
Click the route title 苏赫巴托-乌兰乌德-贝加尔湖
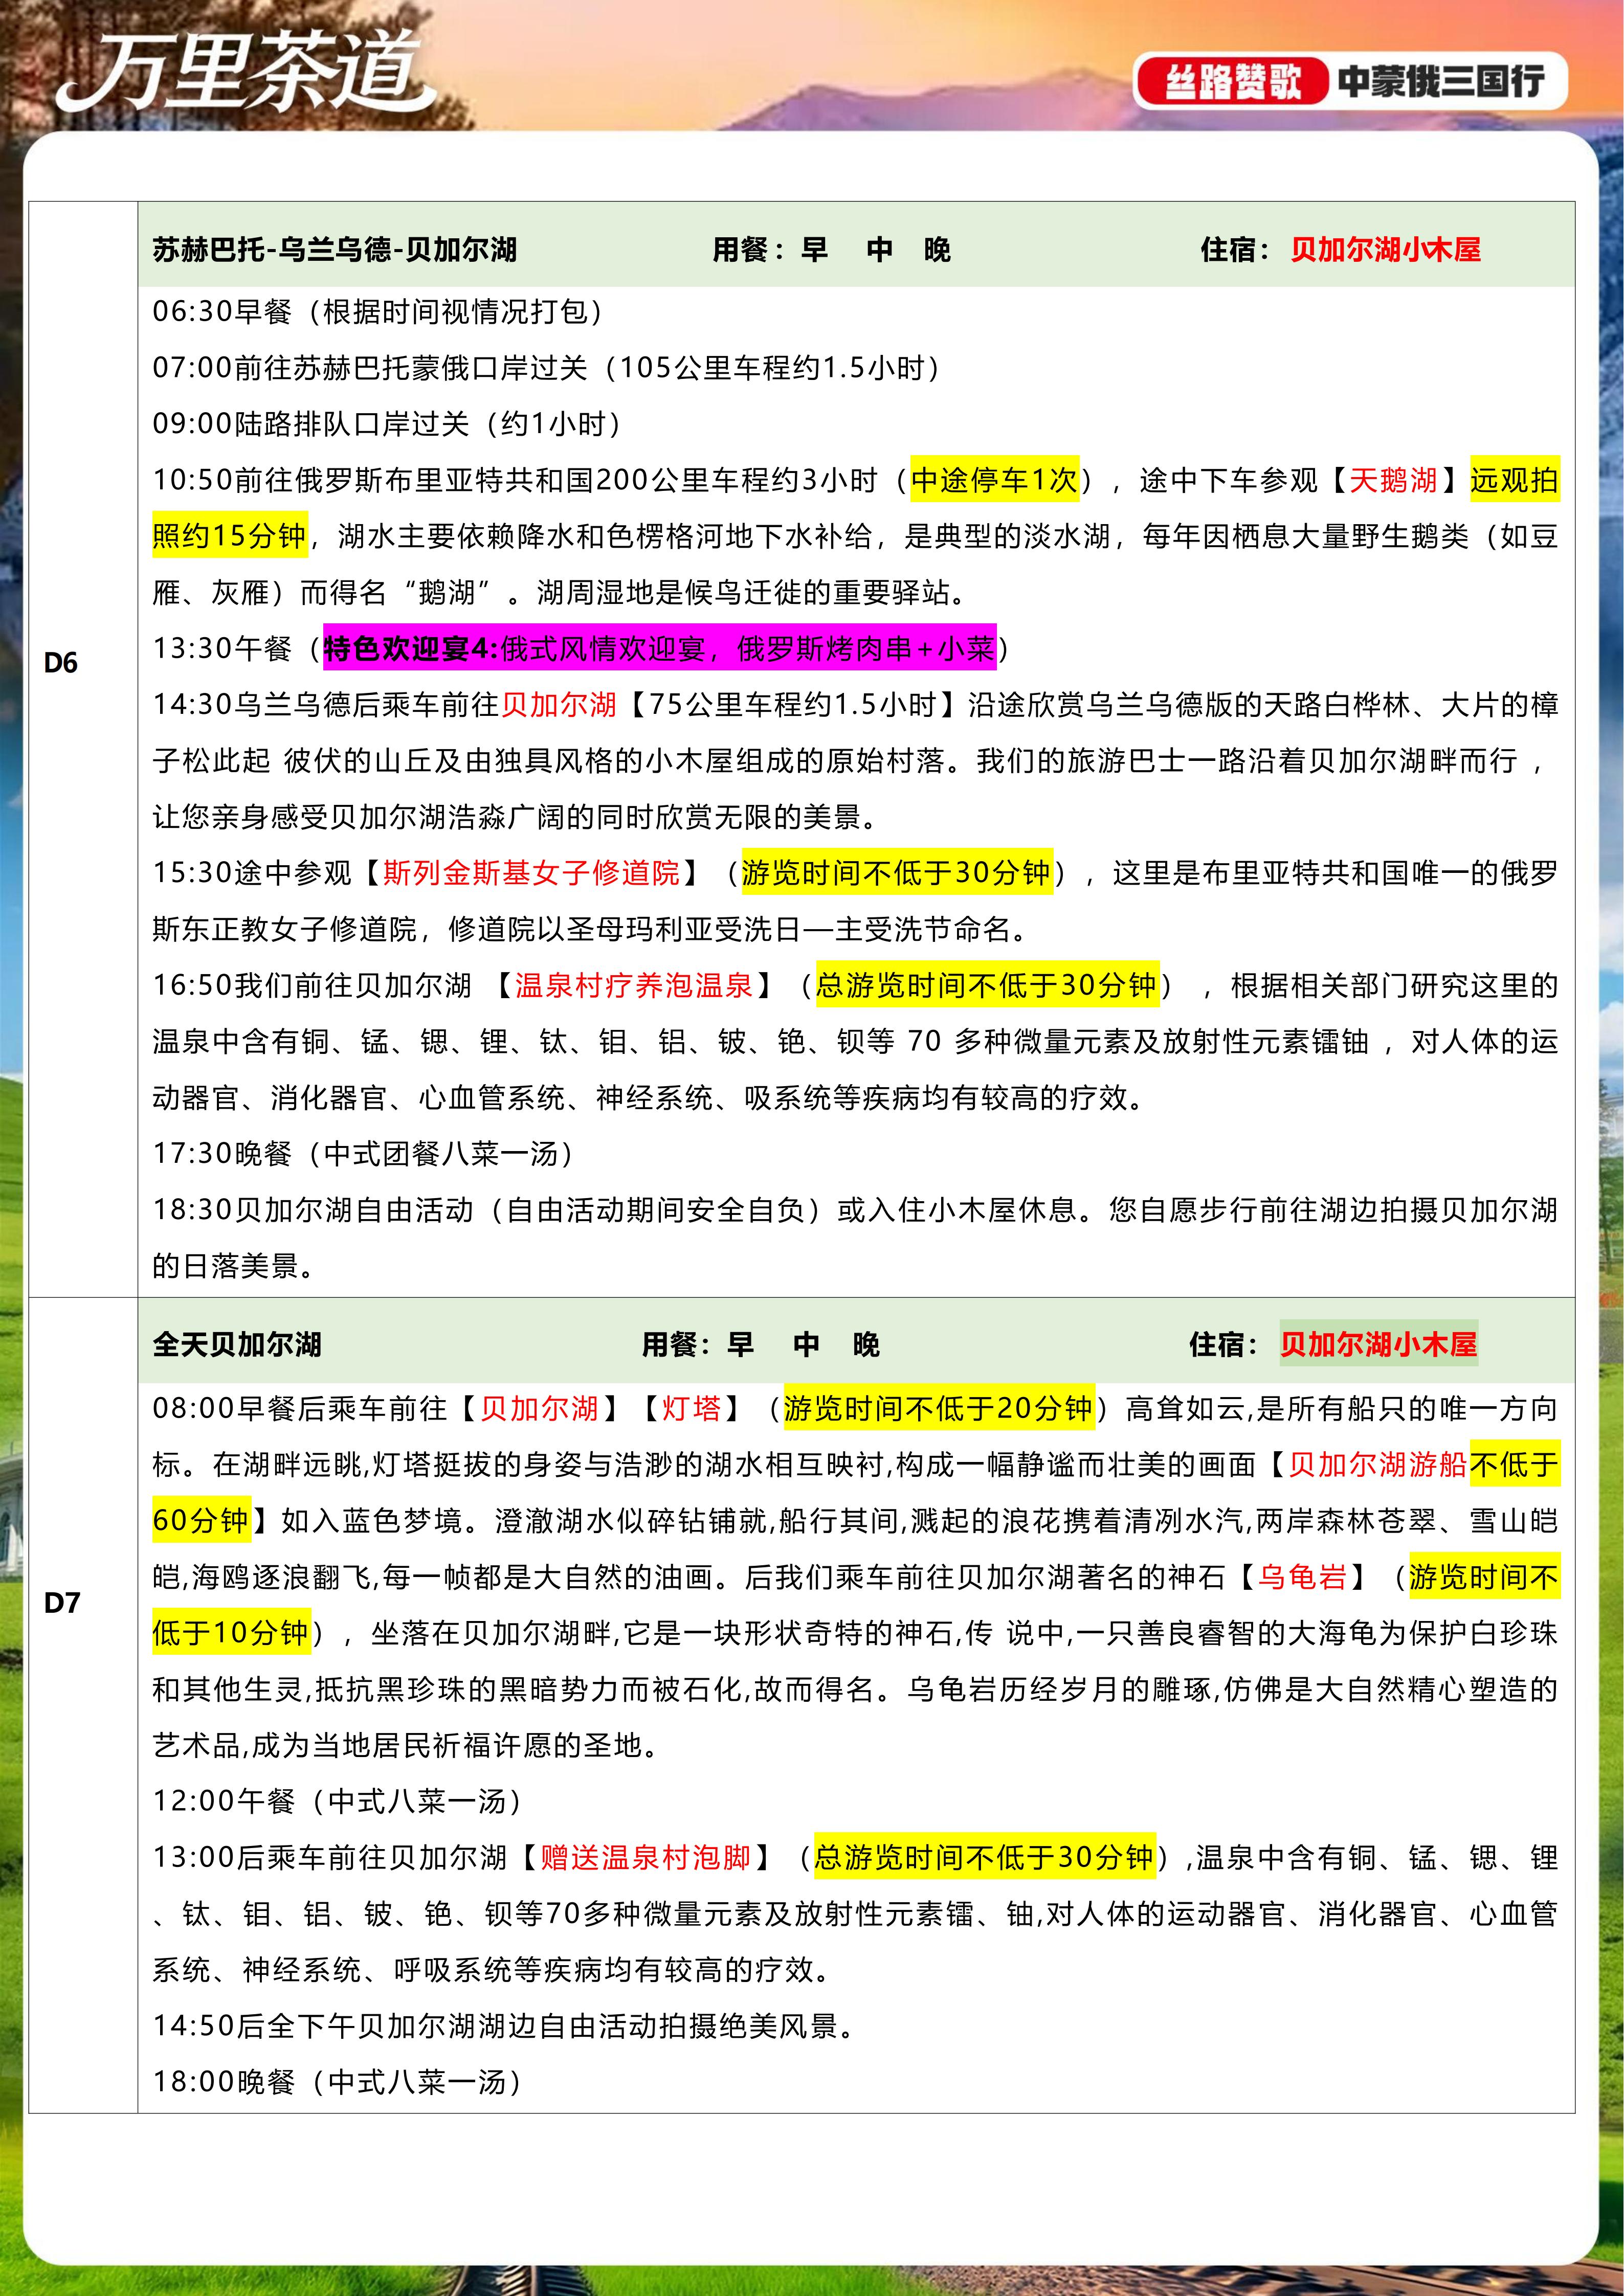click(334, 249)
